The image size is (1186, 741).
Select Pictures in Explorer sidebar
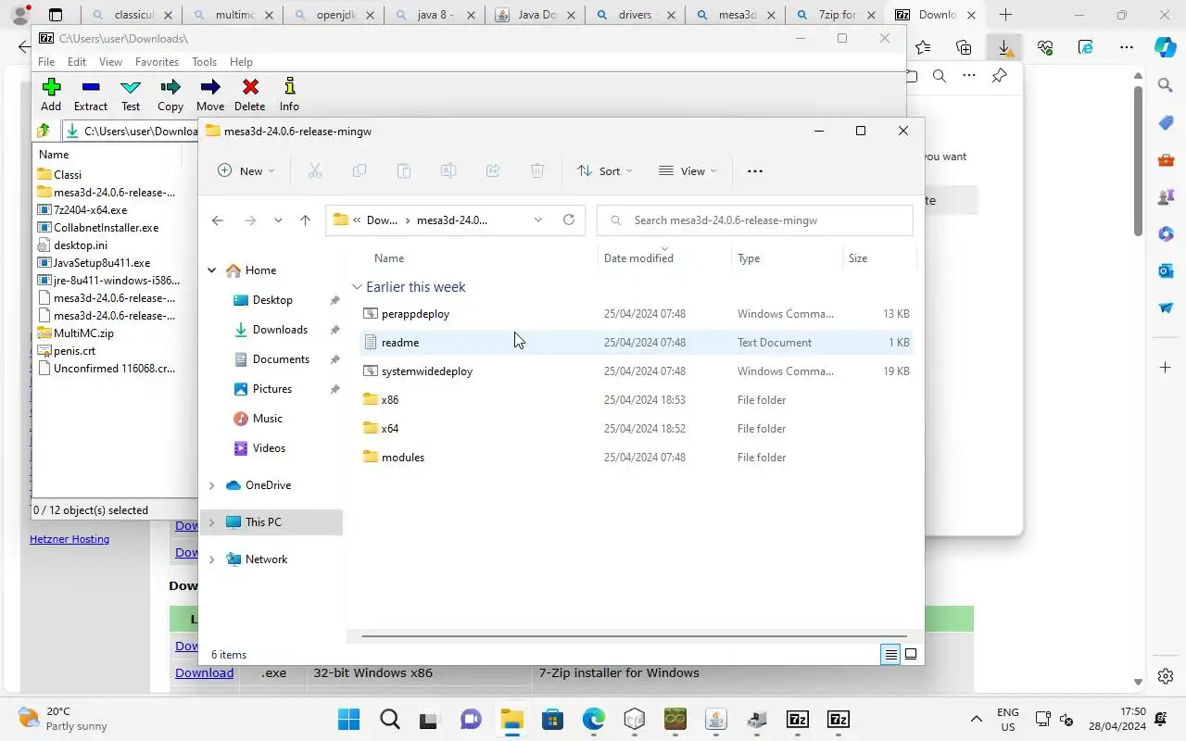(x=272, y=389)
